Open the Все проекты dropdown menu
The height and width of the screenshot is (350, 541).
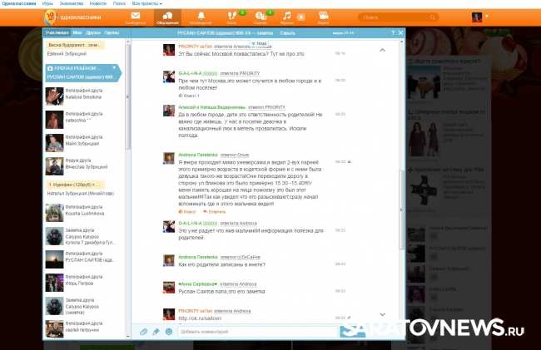click(146, 4)
